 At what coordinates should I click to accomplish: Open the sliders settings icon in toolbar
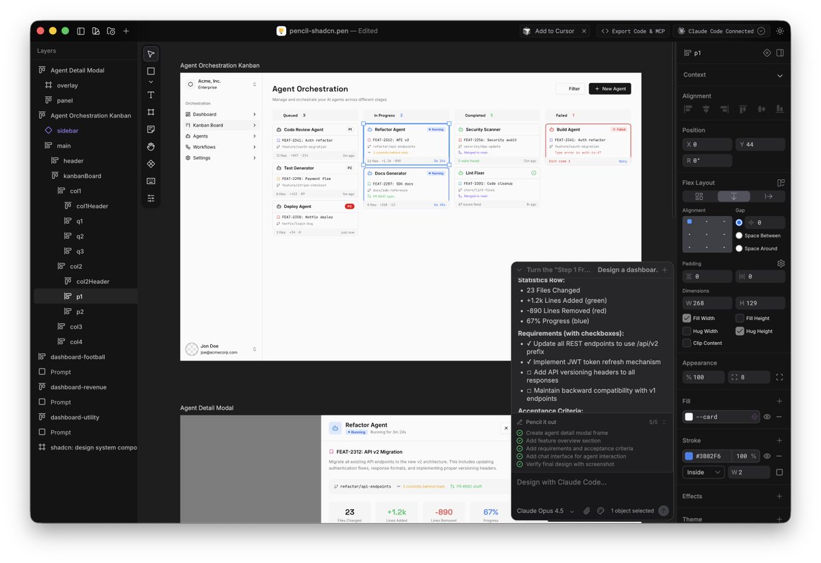pyautogui.click(x=151, y=198)
